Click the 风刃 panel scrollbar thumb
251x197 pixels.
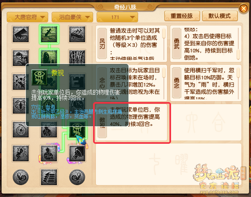pyautogui.click(x=163, y=33)
